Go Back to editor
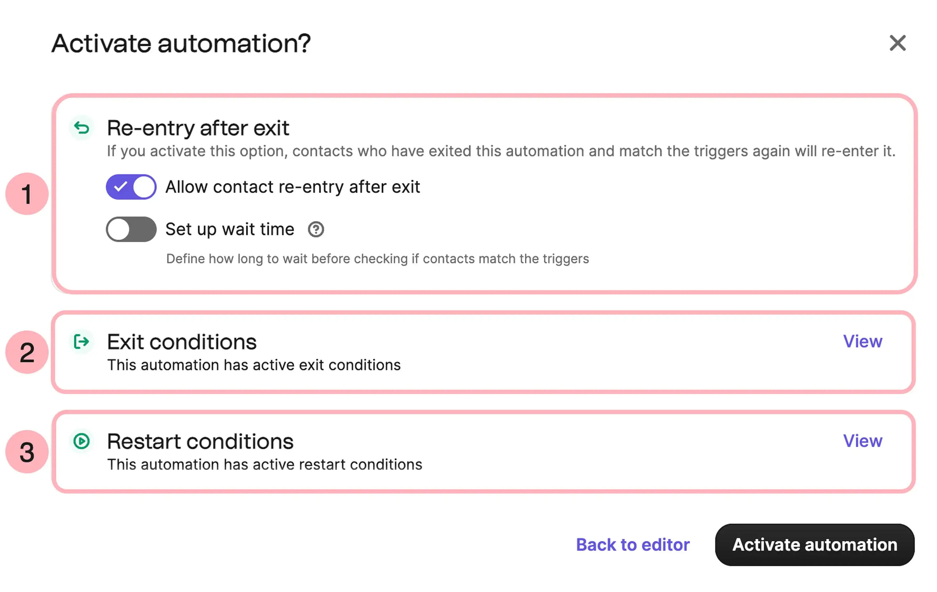The height and width of the screenshot is (592, 937). [633, 545]
